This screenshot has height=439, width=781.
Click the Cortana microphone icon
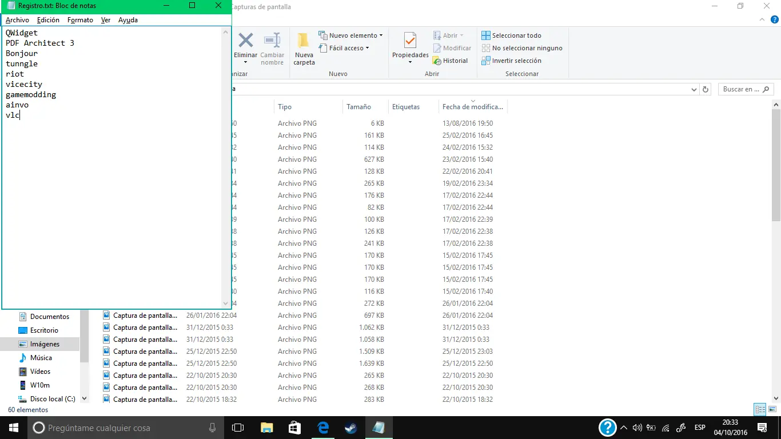212,428
